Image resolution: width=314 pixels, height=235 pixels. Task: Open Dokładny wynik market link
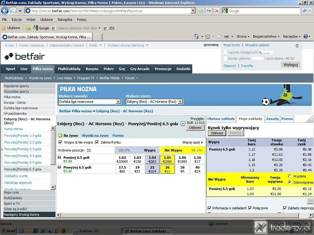click(16, 176)
